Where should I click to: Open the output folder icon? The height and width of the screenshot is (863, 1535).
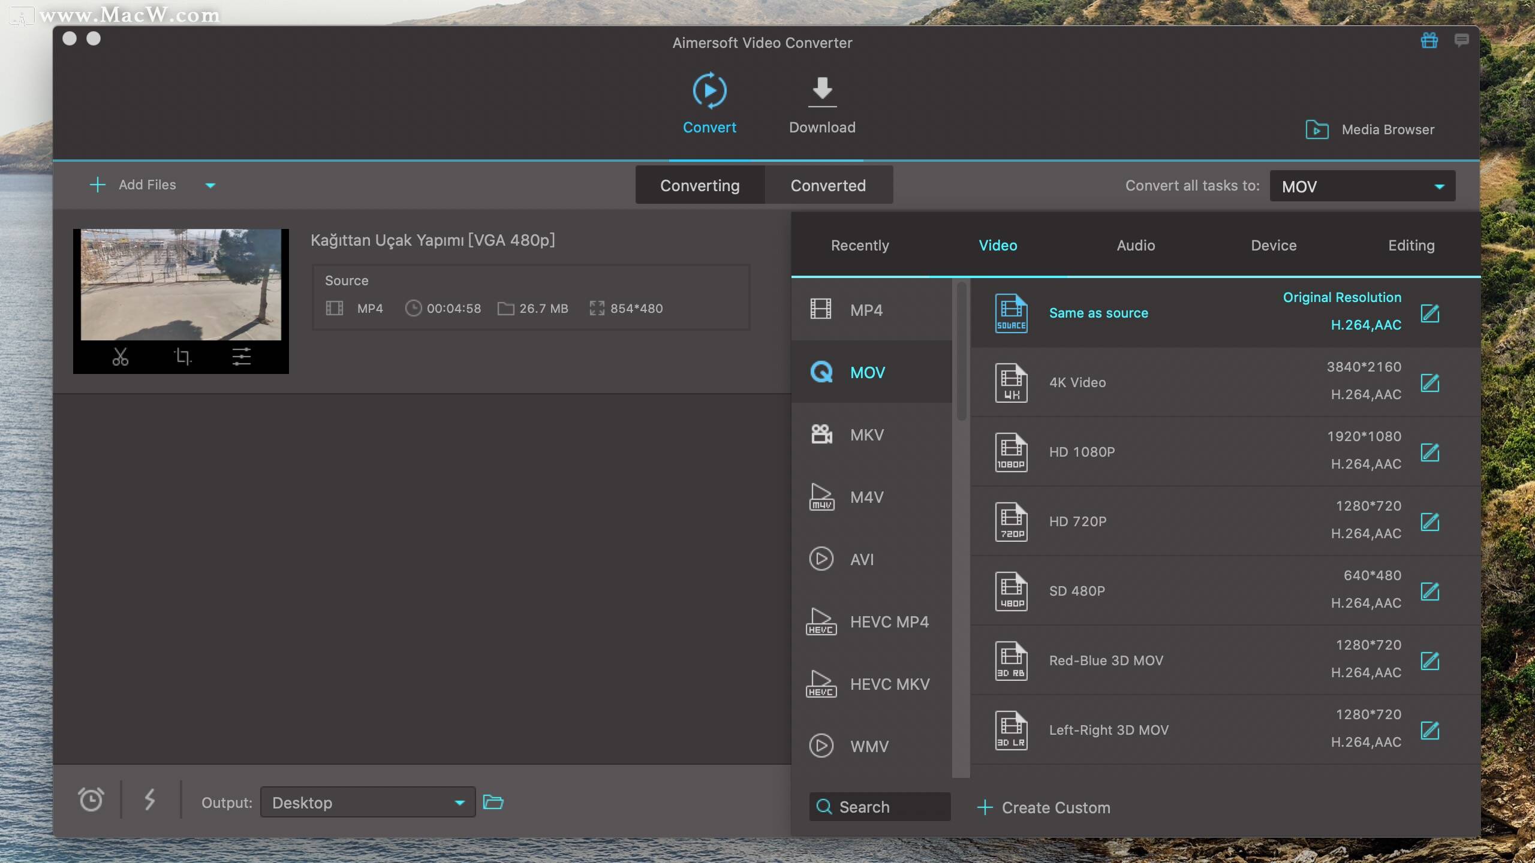(493, 802)
